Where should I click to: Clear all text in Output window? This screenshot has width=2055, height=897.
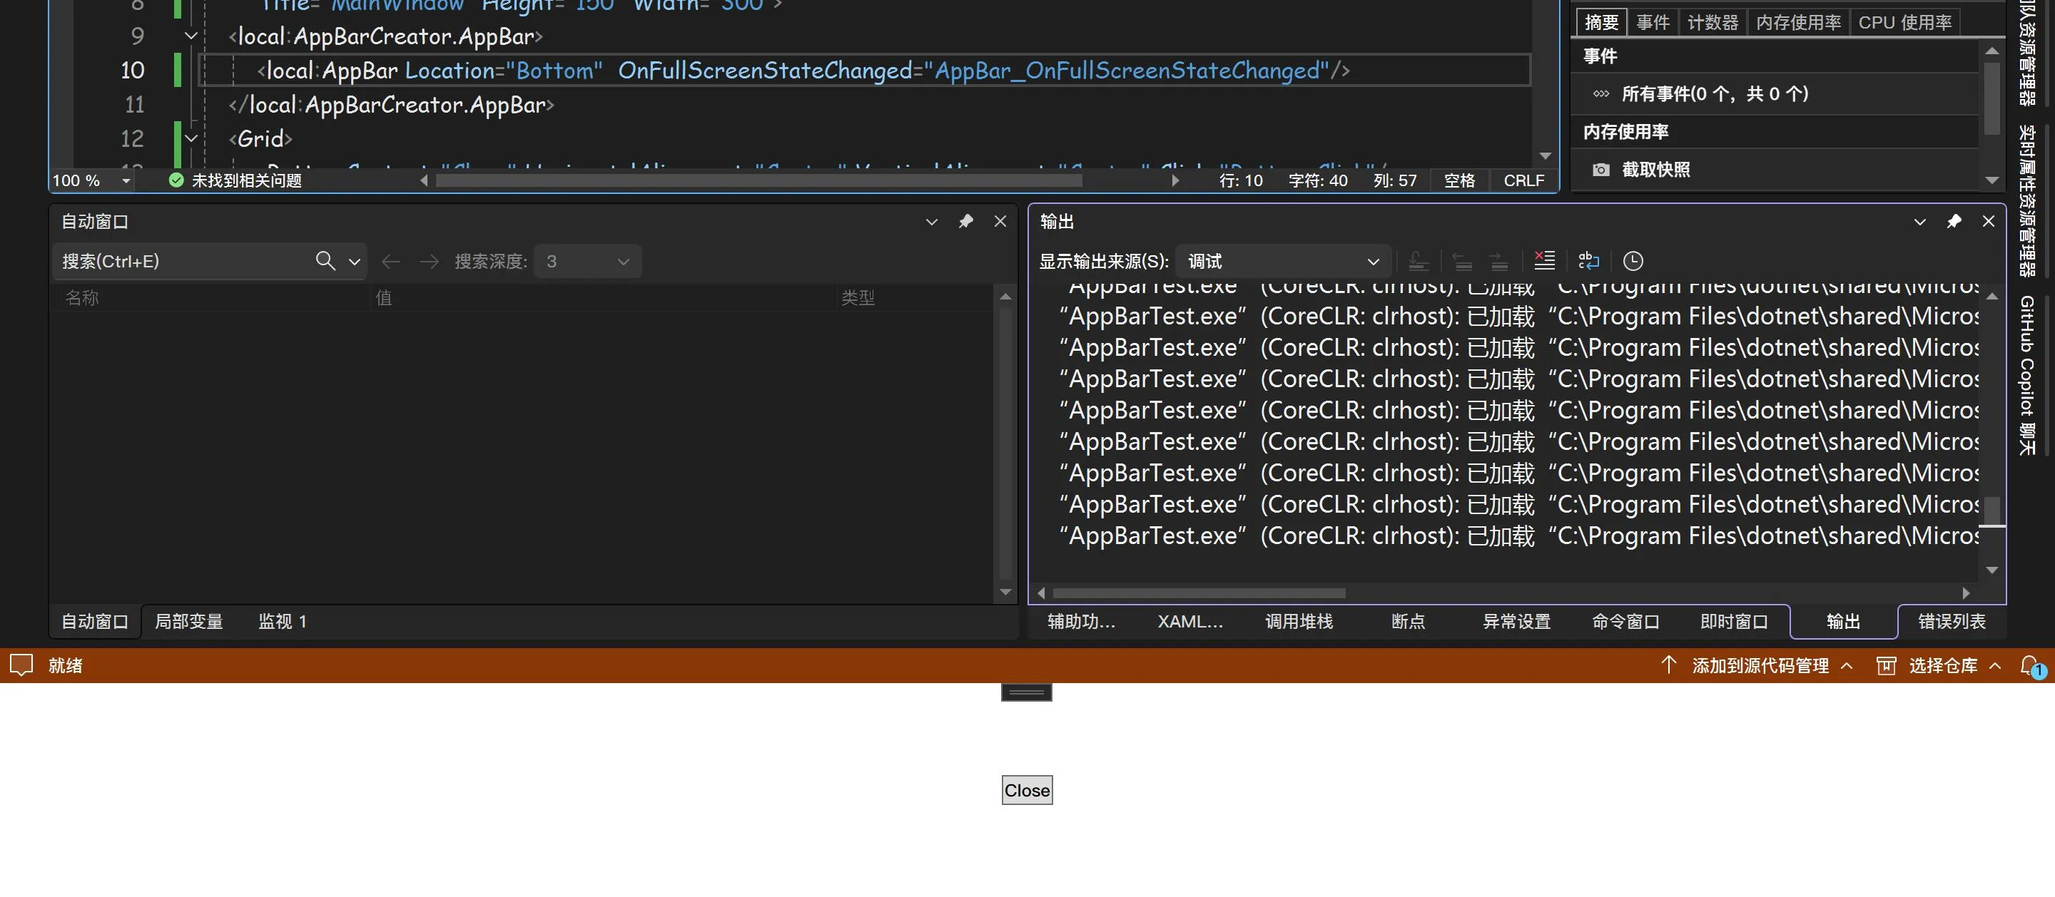tap(1544, 261)
